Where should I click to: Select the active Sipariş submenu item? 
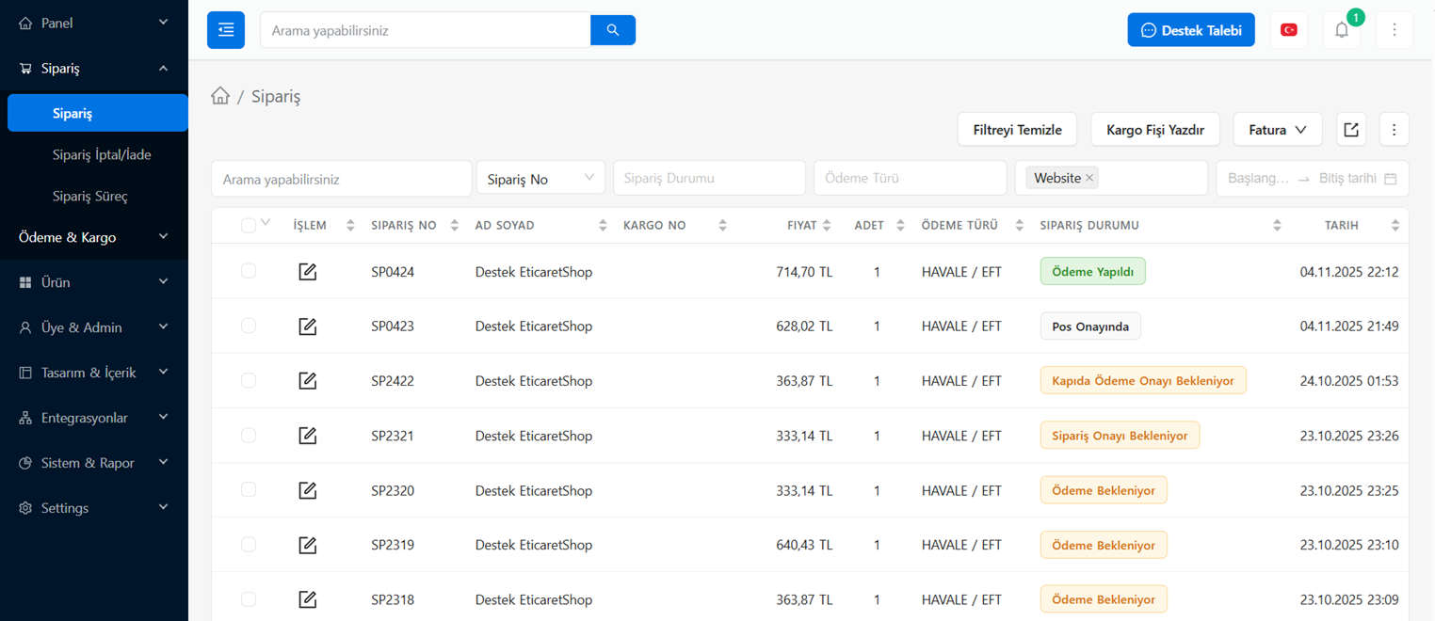98,113
